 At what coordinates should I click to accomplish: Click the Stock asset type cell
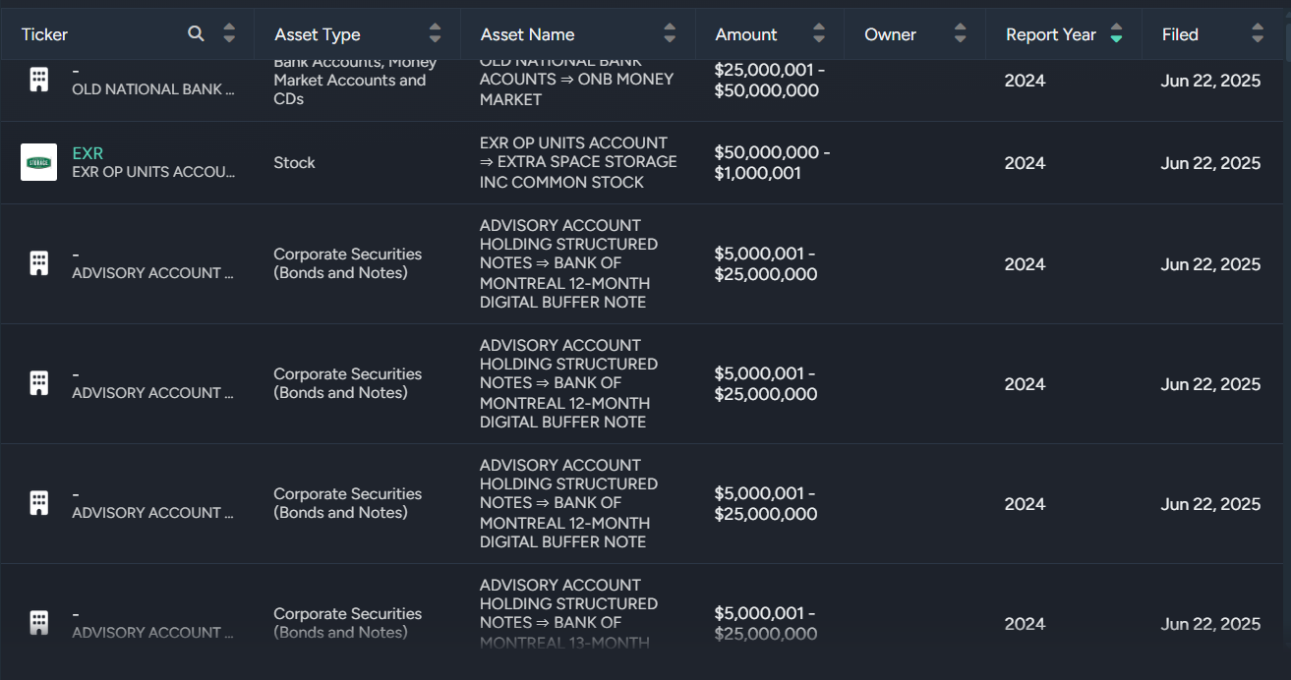294,163
